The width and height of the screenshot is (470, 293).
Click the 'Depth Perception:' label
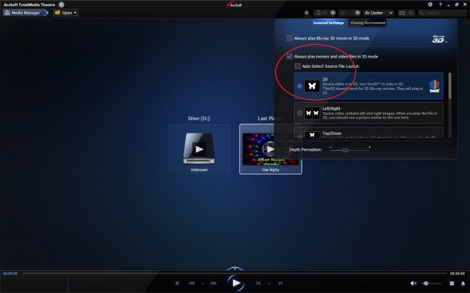point(305,150)
